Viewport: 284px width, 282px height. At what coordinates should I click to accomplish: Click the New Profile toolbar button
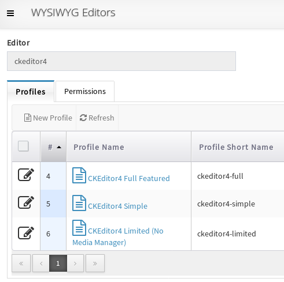48,118
